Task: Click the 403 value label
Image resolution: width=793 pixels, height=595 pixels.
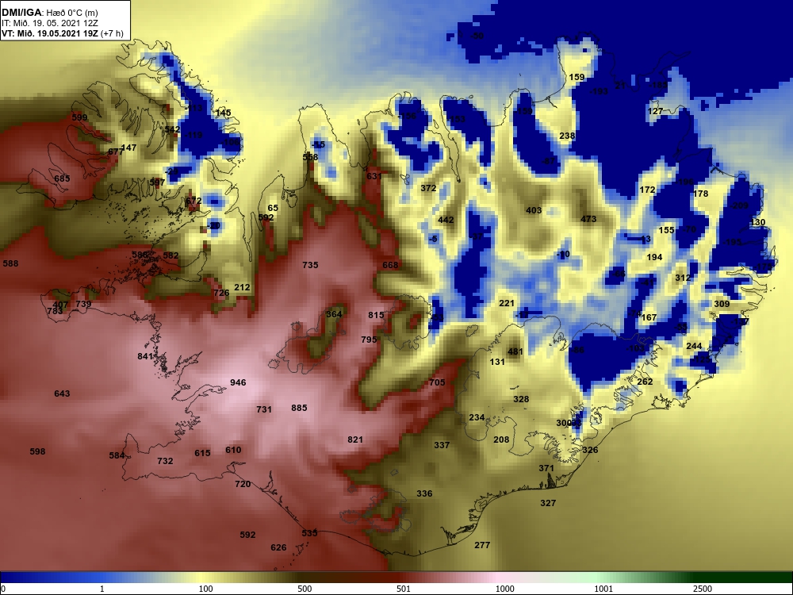Action: pyautogui.click(x=534, y=210)
